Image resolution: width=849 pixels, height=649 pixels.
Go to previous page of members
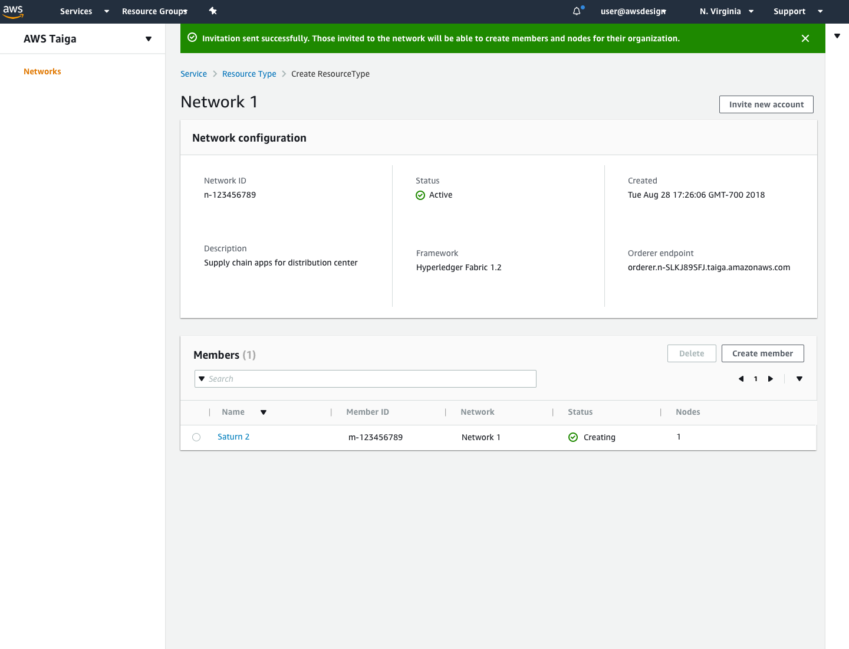(x=741, y=379)
